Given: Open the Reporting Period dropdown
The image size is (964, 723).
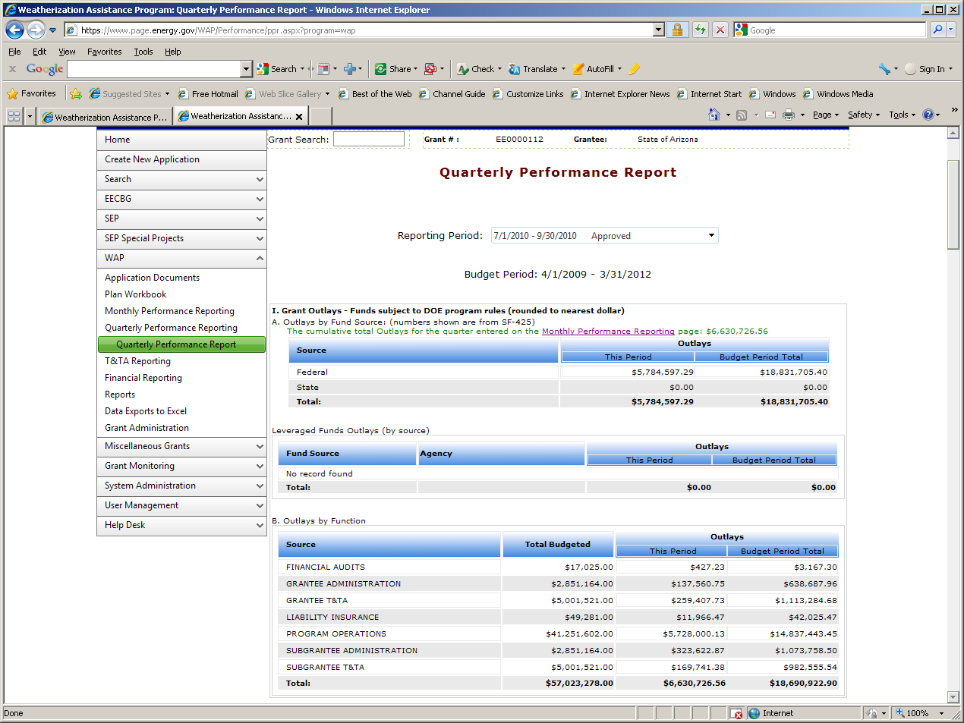Looking at the screenshot, I should point(604,236).
